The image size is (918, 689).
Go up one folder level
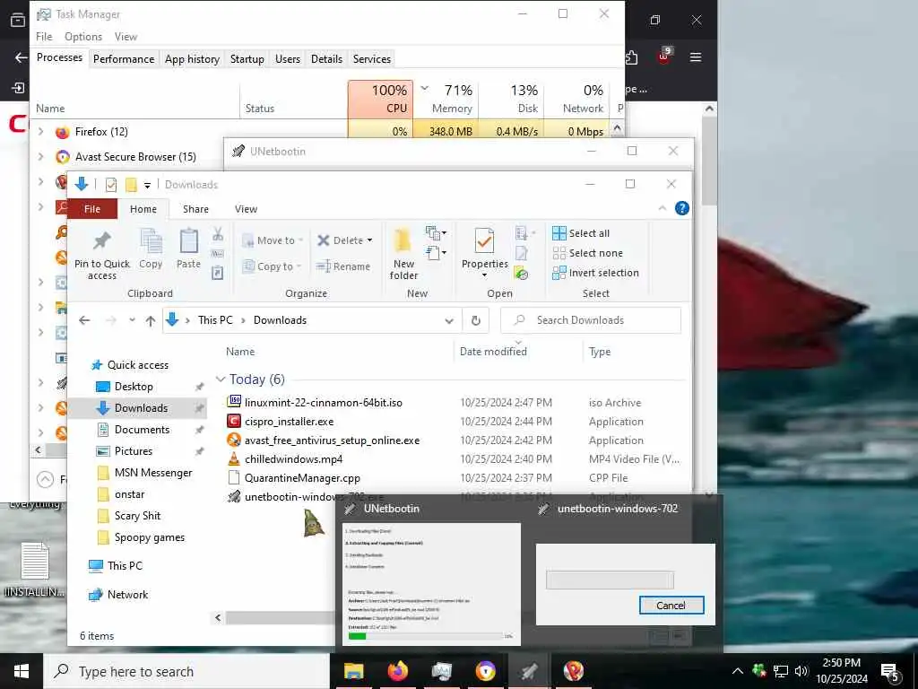[151, 320]
